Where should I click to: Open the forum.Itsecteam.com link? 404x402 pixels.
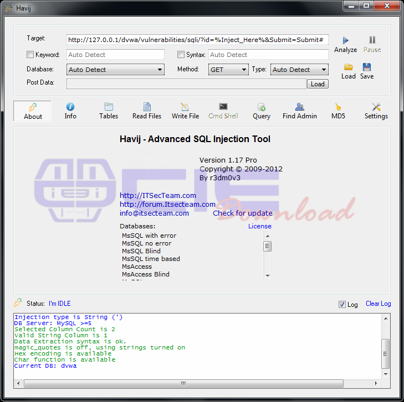pos(167,205)
